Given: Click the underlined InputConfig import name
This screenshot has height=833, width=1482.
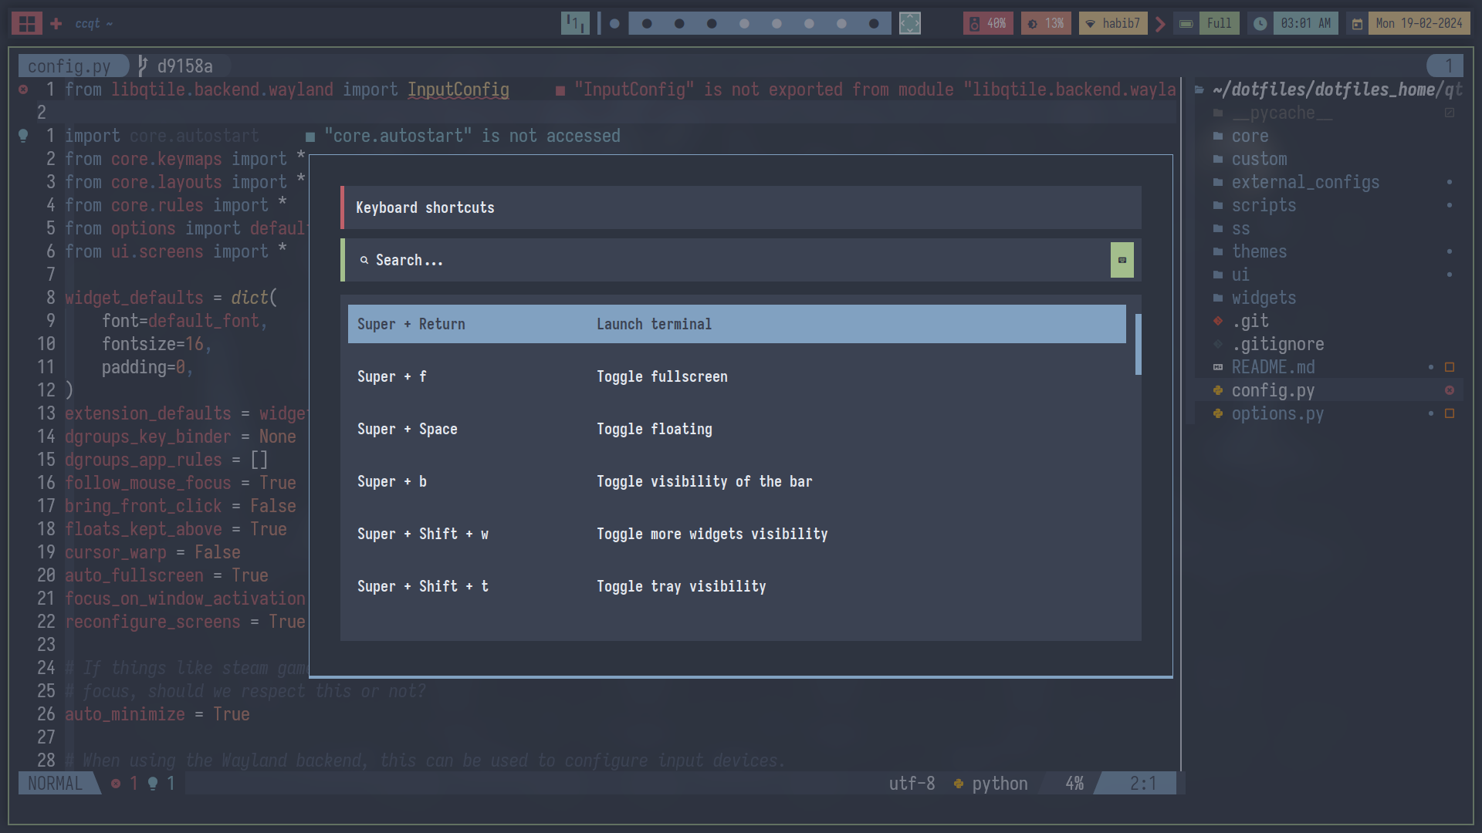Looking at the screenshot, I should (x=458, y=89).
